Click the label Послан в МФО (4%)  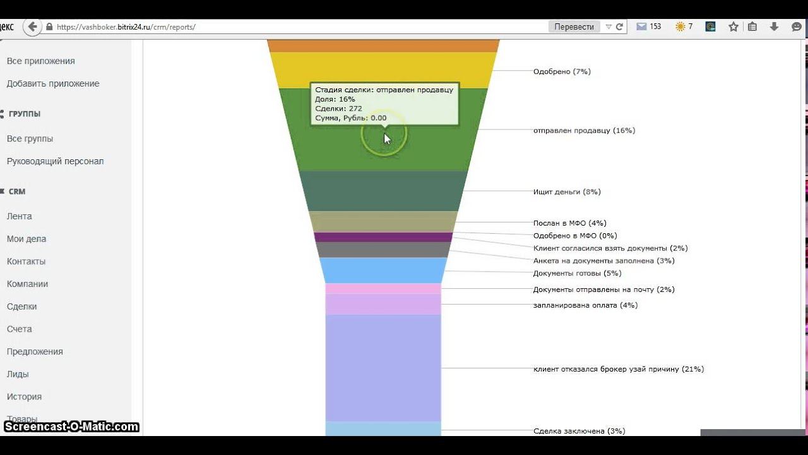[569, 223]
